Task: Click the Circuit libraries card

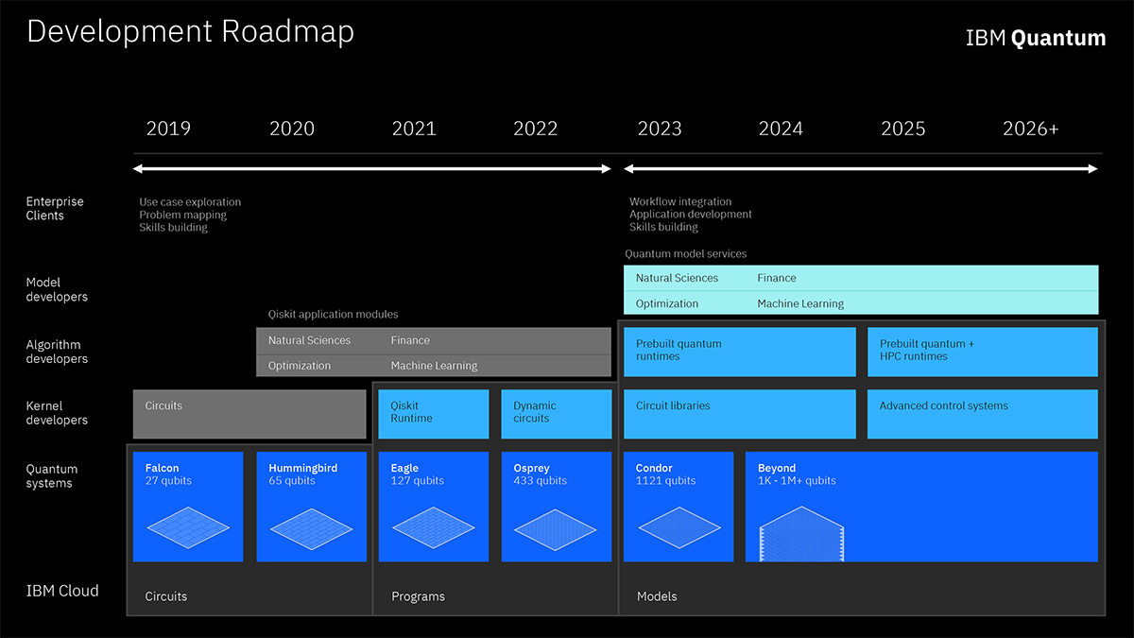Action: point(739,413)
